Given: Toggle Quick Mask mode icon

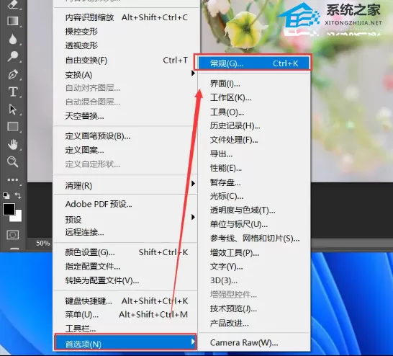Looking at the screenshot, I should (x=12, y=235).
